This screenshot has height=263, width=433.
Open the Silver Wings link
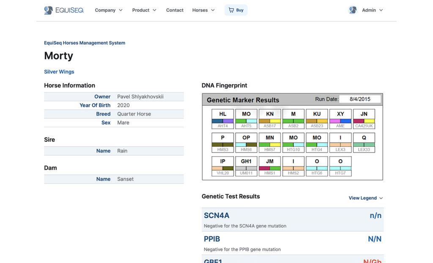tap(59, 72)
